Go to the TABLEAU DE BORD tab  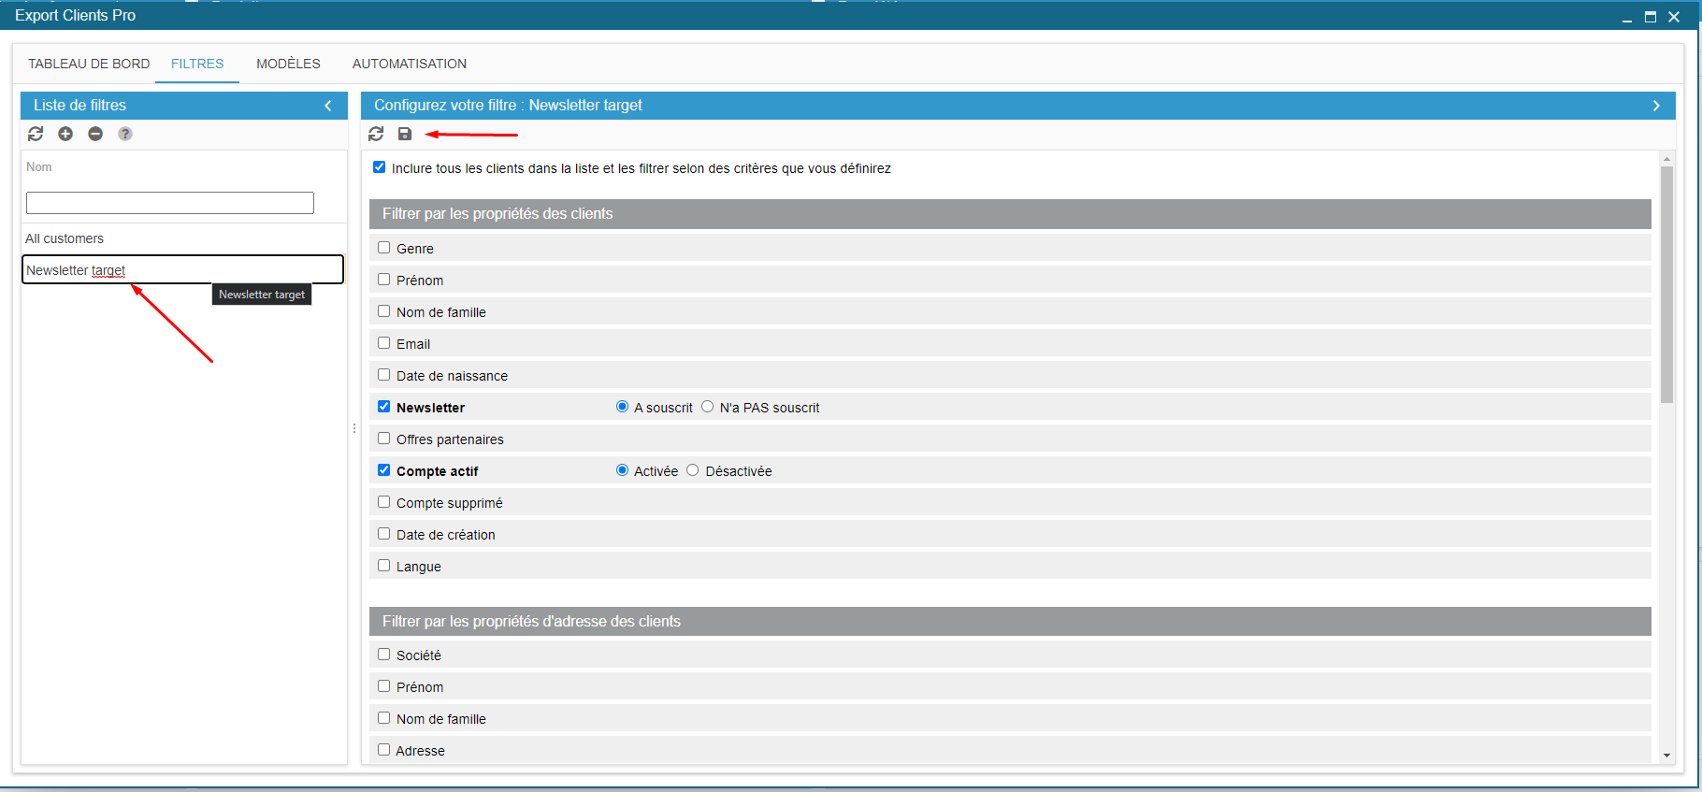pos(89,64)
